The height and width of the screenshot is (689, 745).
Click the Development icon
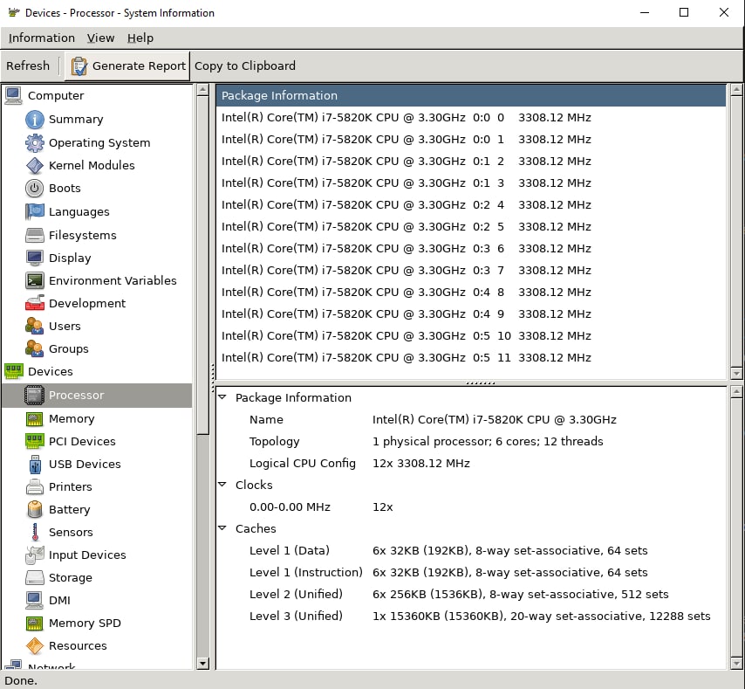click(34, 303)
